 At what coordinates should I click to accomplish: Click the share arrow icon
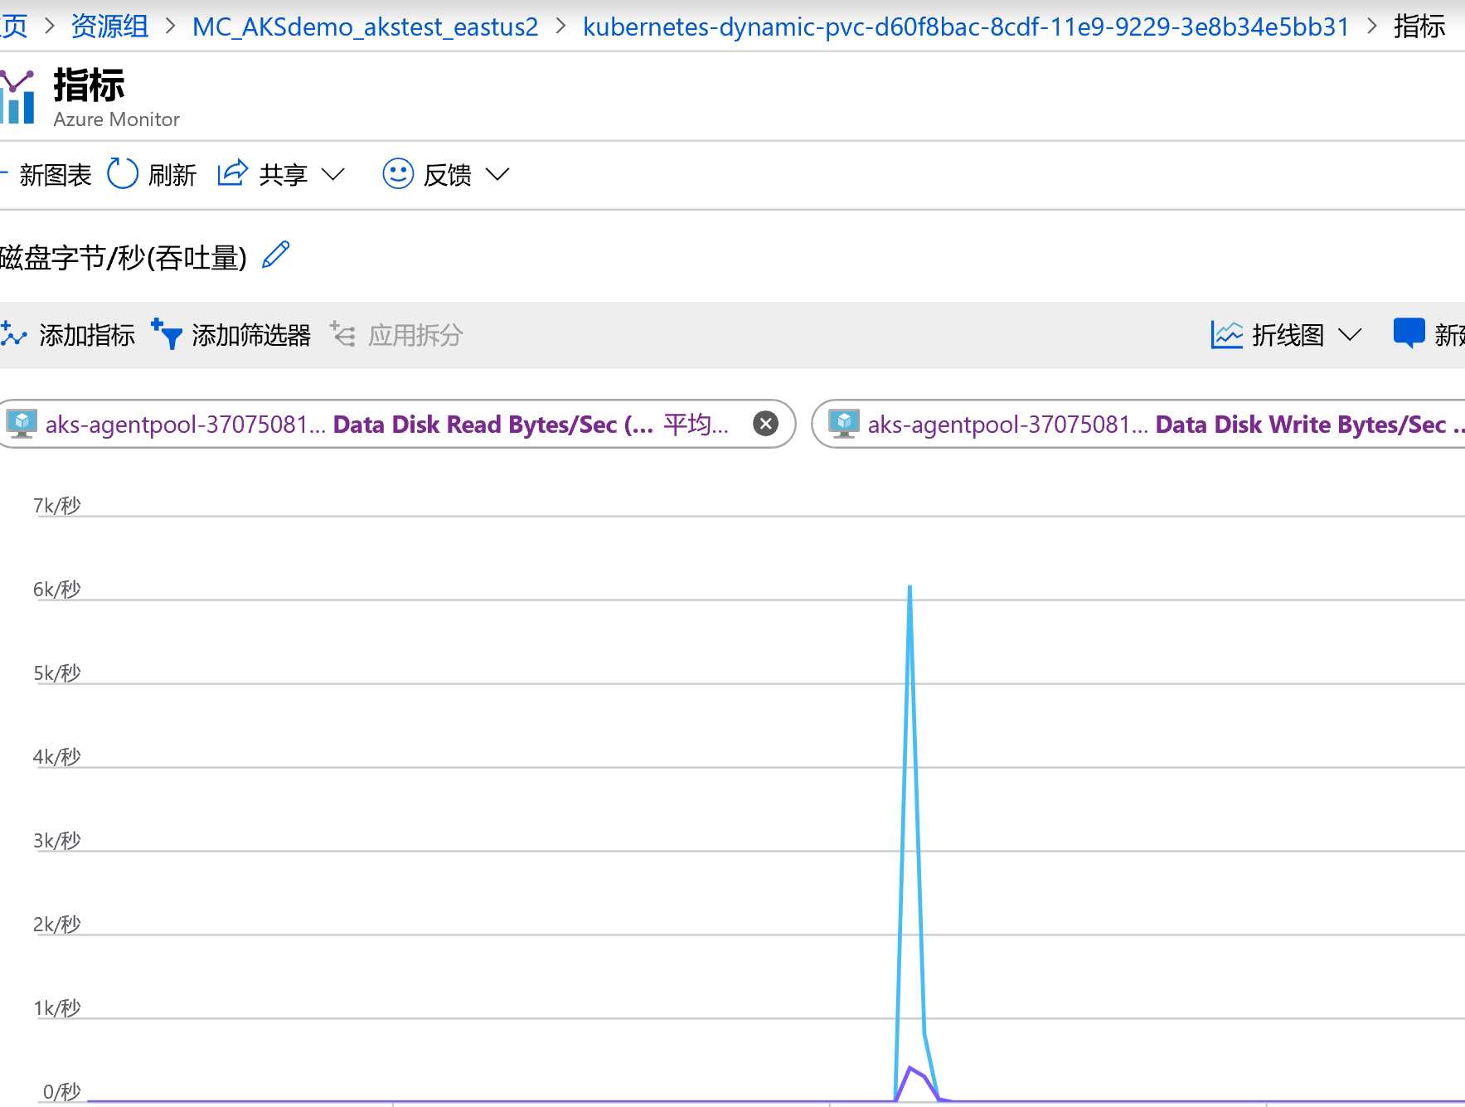click(x=233, y=173)
